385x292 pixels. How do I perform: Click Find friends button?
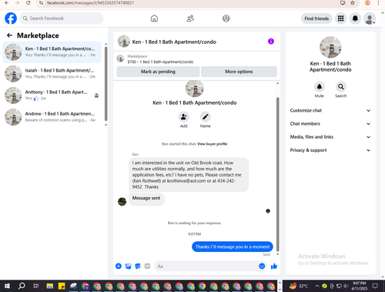316,18
